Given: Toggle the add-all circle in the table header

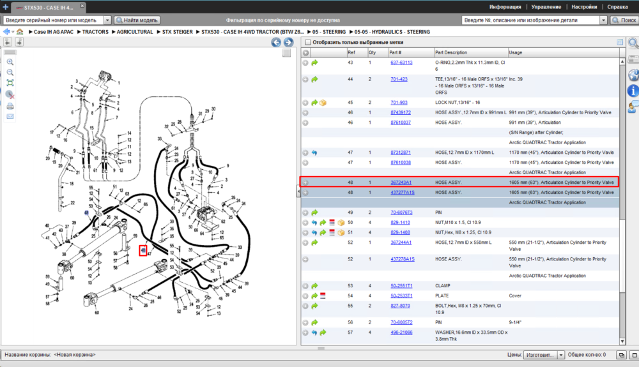Looking at the screenshot, I should (305, 52).
